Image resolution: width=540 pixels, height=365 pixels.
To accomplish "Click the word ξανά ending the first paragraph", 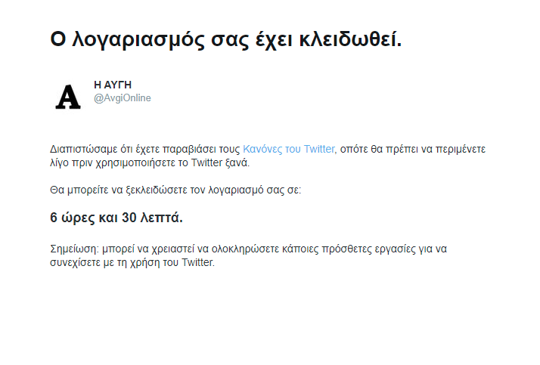I will tap(237, 162).
